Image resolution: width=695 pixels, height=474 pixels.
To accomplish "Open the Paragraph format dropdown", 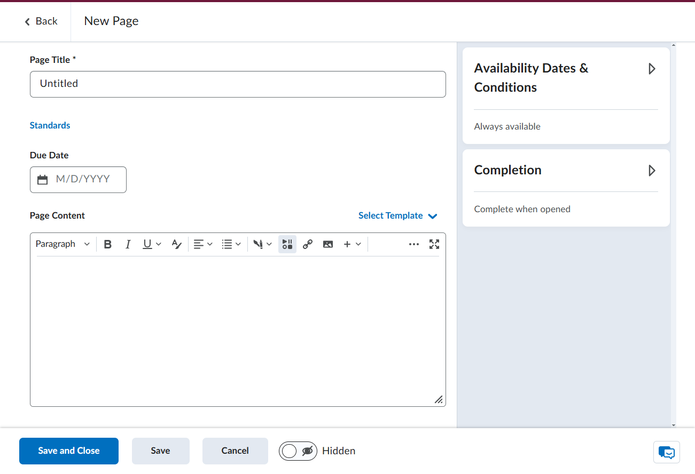I will [63, 244].
